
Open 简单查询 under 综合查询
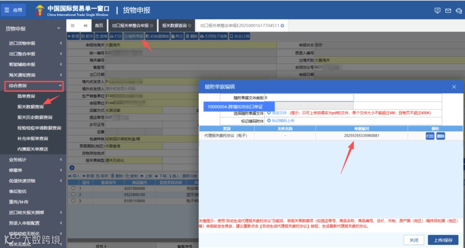click(x=26, y=96)
